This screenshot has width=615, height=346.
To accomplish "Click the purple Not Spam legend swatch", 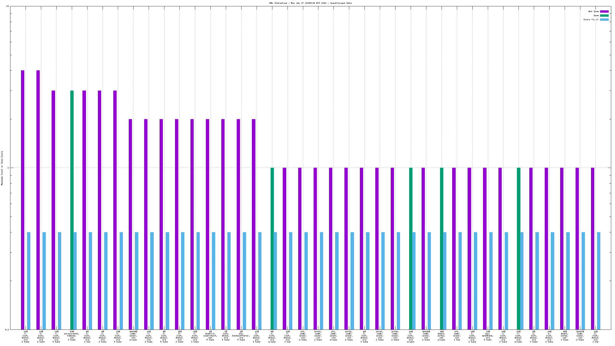I will 604,11.
